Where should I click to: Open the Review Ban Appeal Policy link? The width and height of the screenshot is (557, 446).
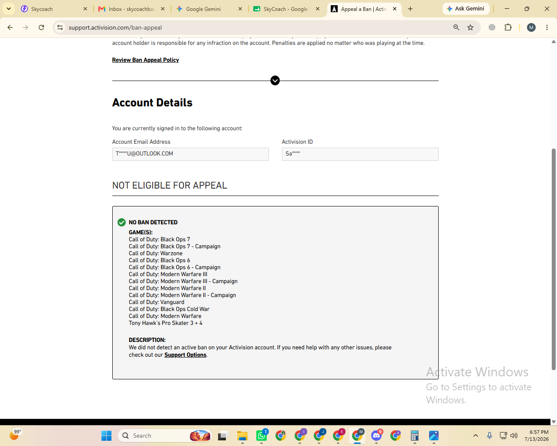pyautogui.click(x=145, y=60)
